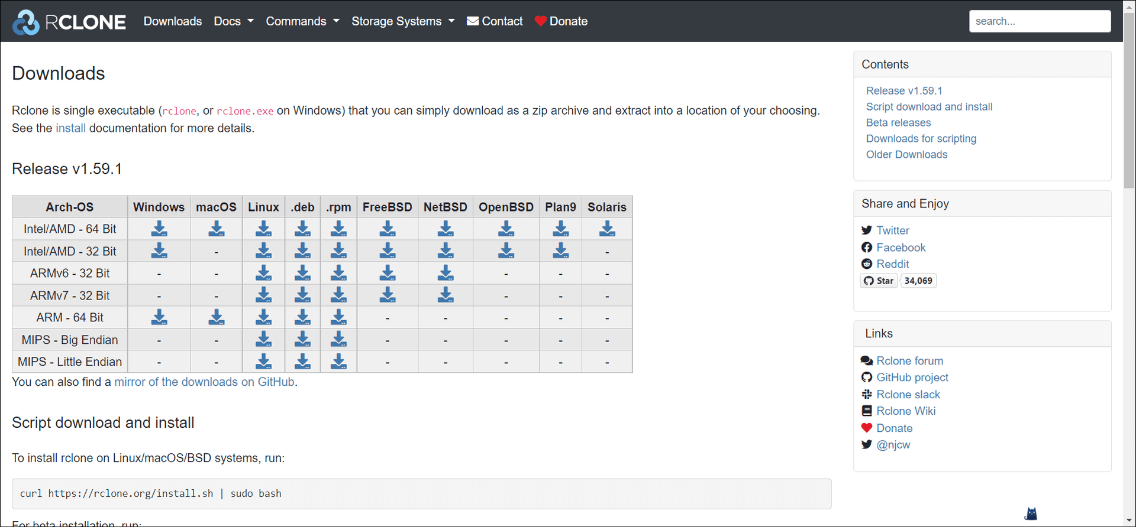Download Linux MIPS Little Endian zip

pos(264,361)
